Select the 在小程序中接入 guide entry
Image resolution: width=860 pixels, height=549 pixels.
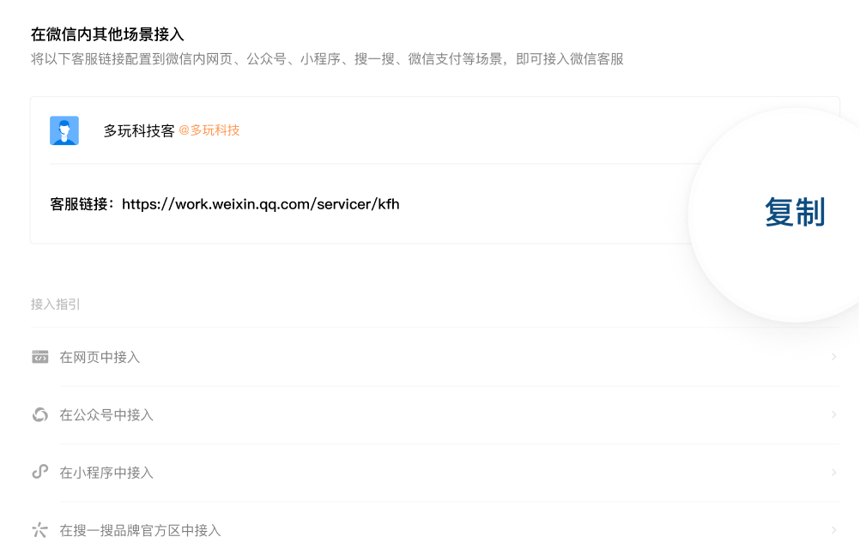[x=106, y=473]
